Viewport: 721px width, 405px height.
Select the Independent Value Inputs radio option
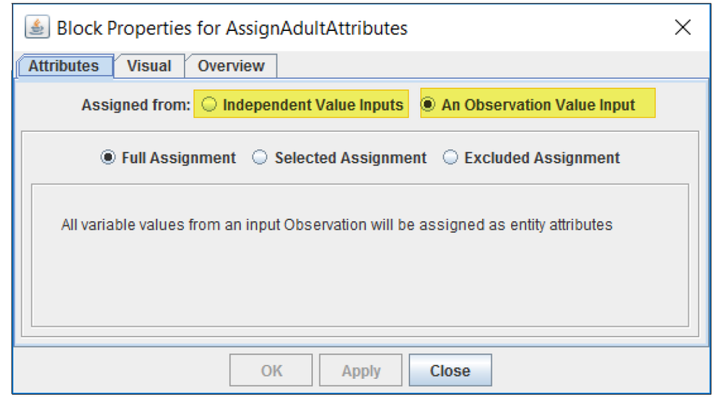point(209,104)
